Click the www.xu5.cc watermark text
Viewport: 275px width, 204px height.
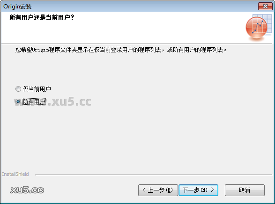[52, 102]
